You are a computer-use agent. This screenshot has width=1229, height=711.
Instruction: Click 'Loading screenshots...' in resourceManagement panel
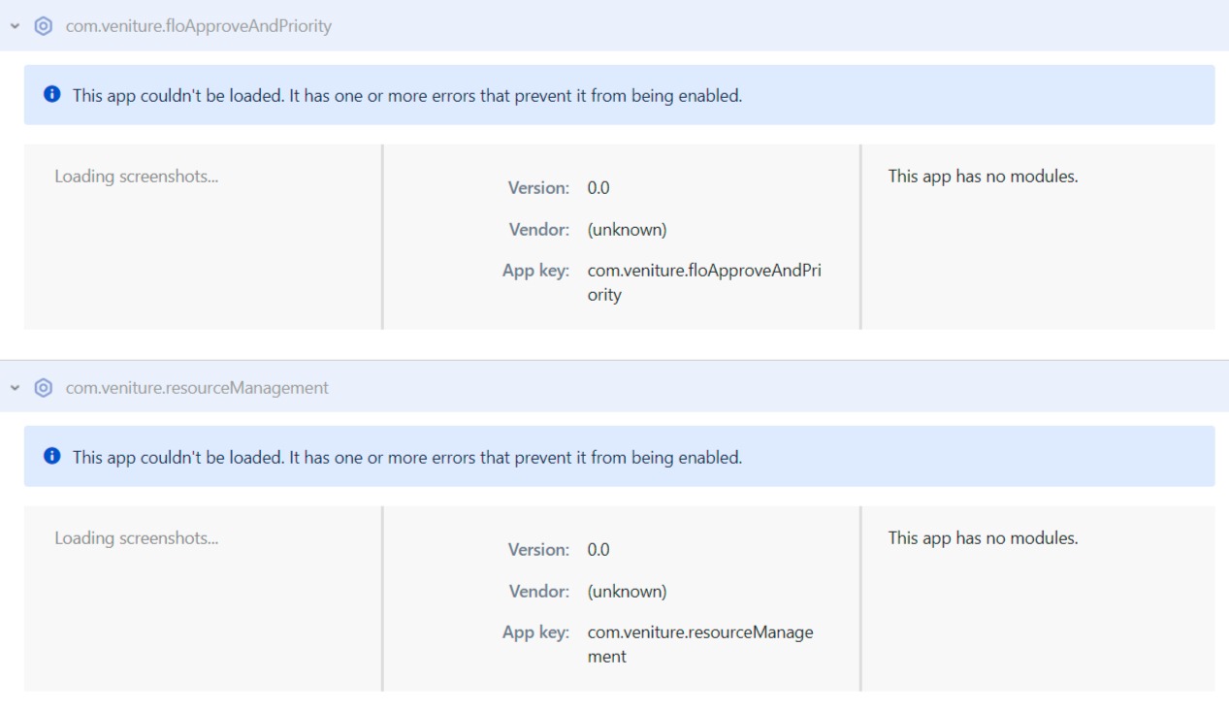pyautogui.click(x=136, y=538)
